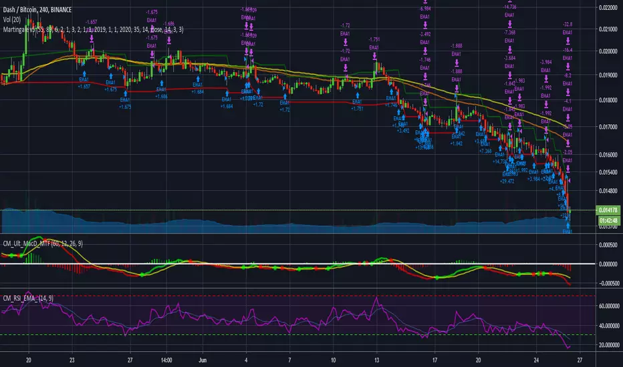Click the +3.492 trade label

(x=403, y=131)
